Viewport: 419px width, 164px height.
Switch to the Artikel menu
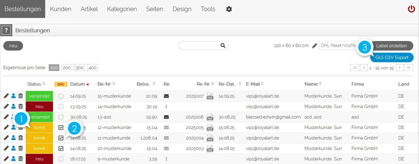[x=89, y=9]
